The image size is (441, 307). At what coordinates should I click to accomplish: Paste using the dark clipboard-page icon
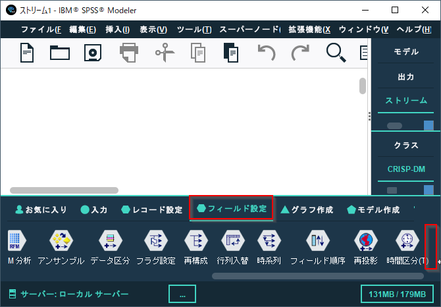coord(231,53)
